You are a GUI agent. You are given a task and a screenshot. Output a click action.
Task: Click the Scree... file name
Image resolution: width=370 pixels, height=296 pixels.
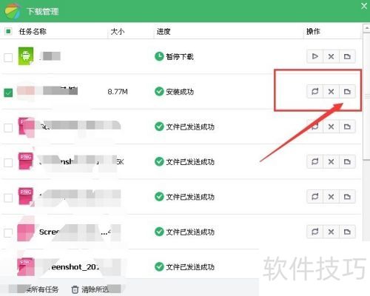pos(50,232)
